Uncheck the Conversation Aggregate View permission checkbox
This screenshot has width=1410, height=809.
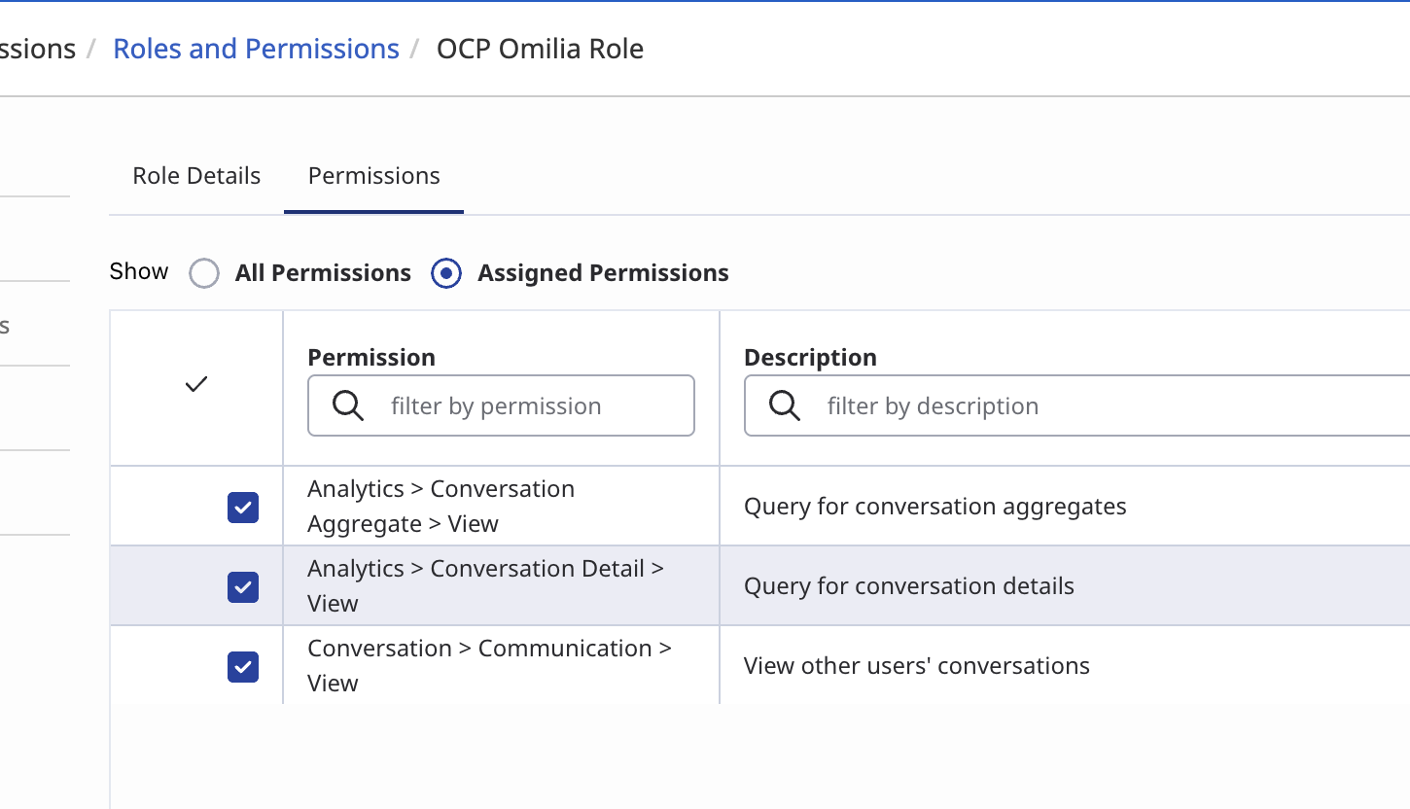[243, 507]
